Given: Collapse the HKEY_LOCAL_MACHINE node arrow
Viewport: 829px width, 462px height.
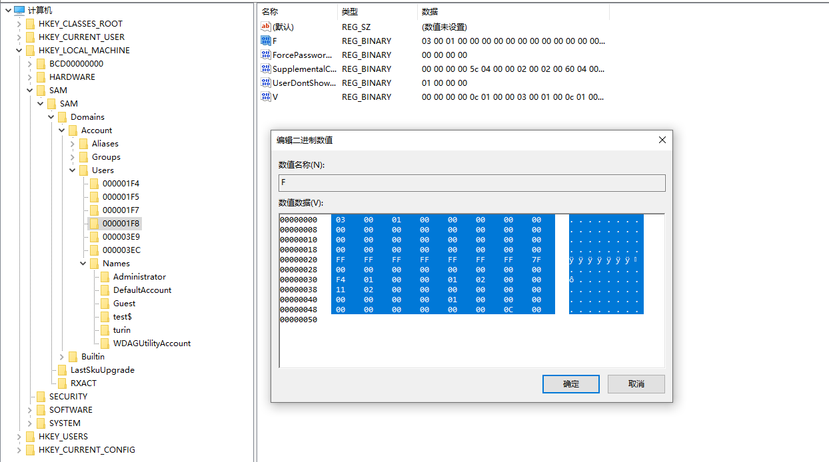Looking at the screenshot, I should click(x=19, y=50).
